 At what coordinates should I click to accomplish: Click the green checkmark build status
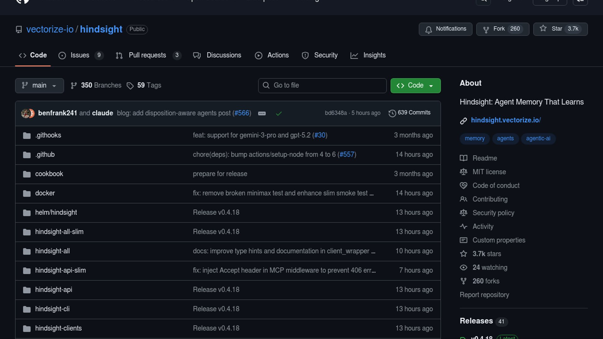279,113
